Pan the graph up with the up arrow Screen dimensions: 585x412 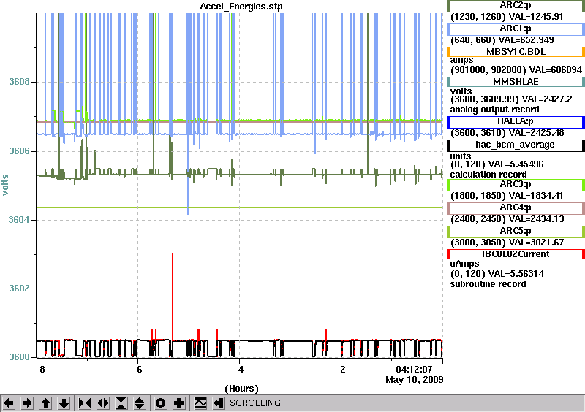pyautogui.click(x=45, y=403)
